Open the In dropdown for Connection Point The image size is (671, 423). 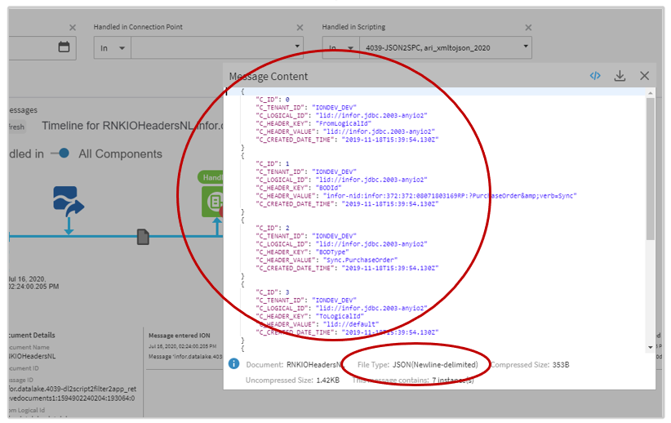(113, 48)
